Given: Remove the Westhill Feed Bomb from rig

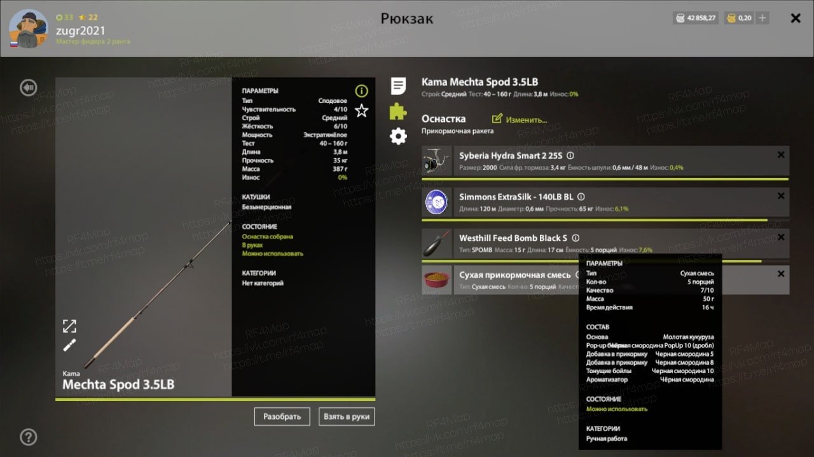Looking at the screenshot, I should coord(781,237).
